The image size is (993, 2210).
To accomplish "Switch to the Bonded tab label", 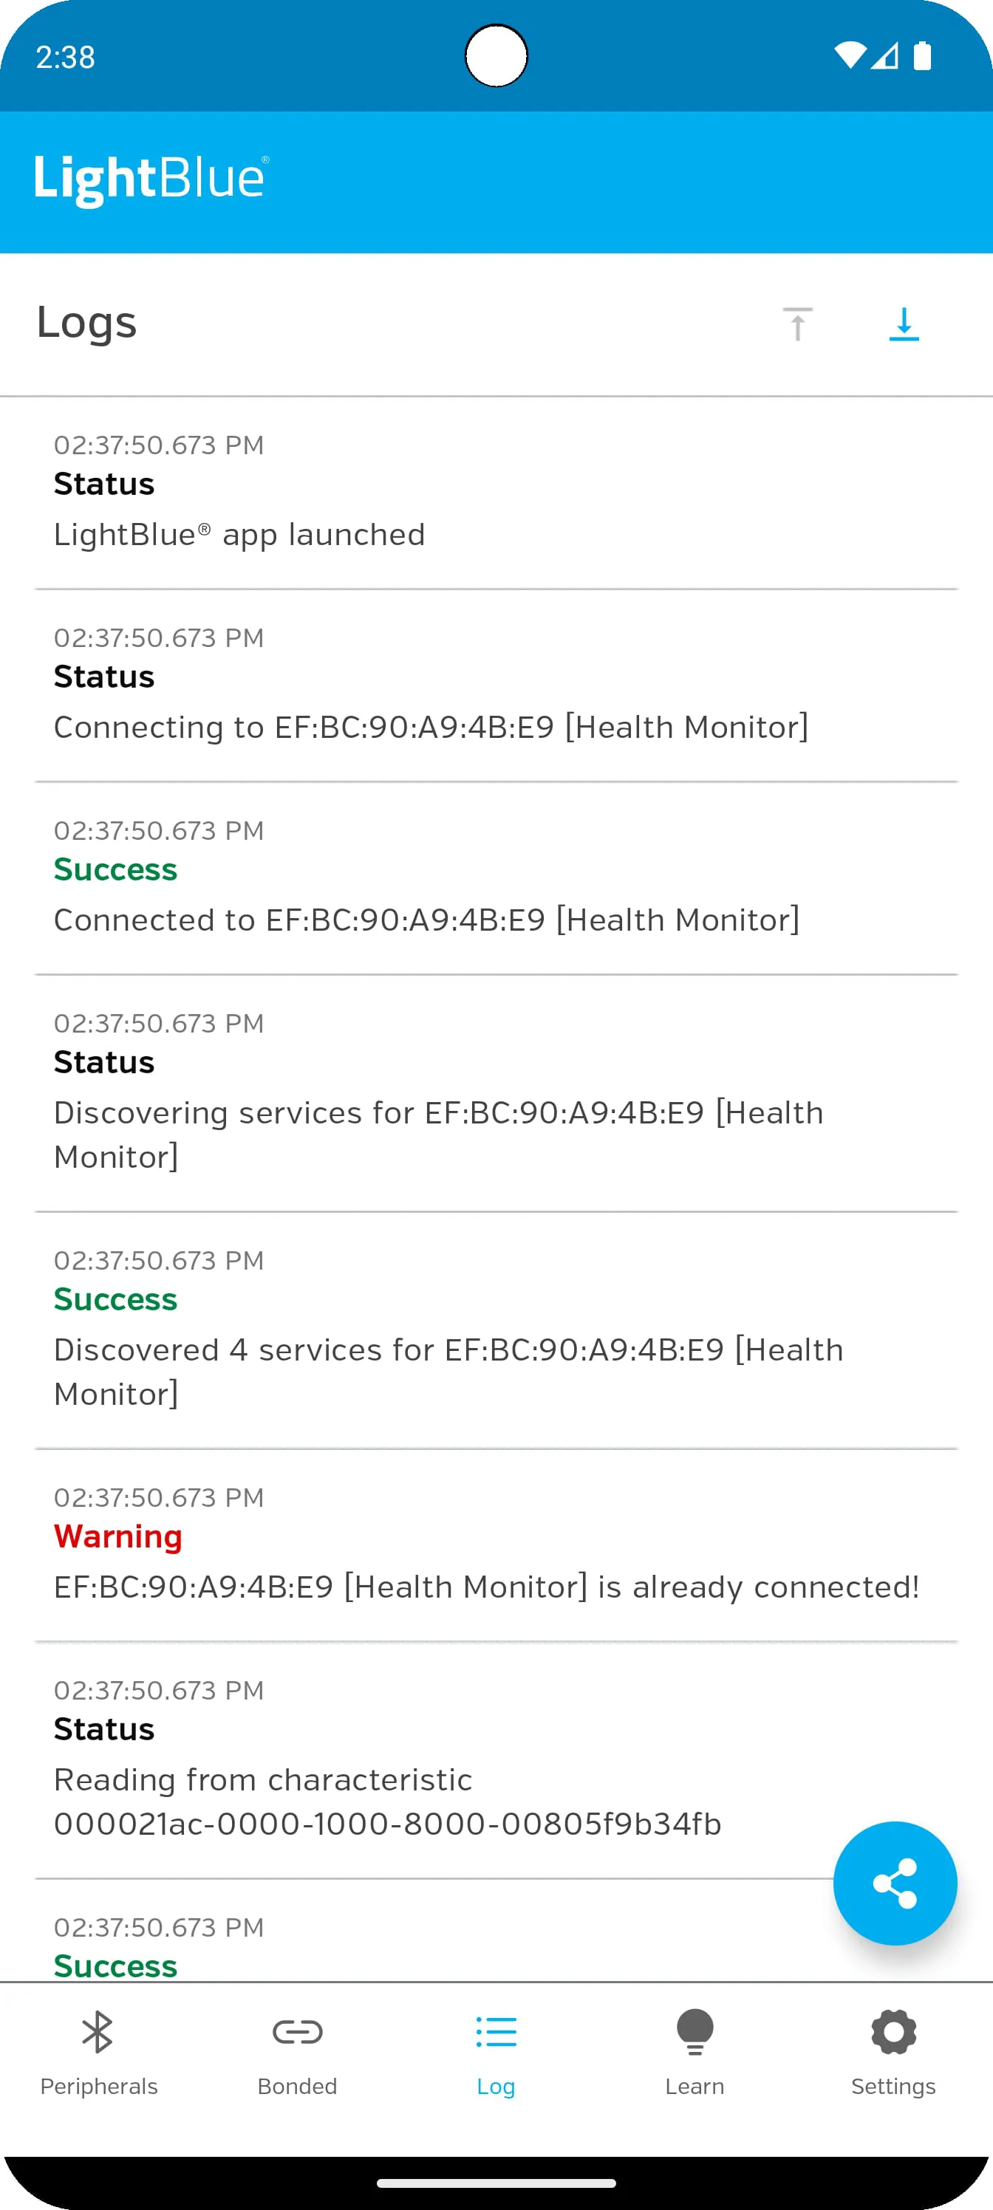I will click(297, 2087).
